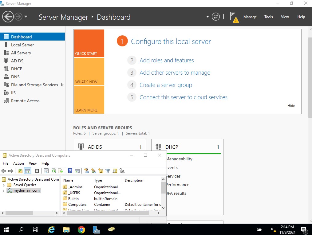Click Configure this local server

(171, 41)
